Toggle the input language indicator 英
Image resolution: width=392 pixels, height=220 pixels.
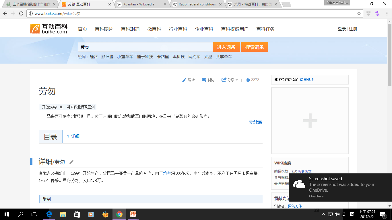pos(344,214)
